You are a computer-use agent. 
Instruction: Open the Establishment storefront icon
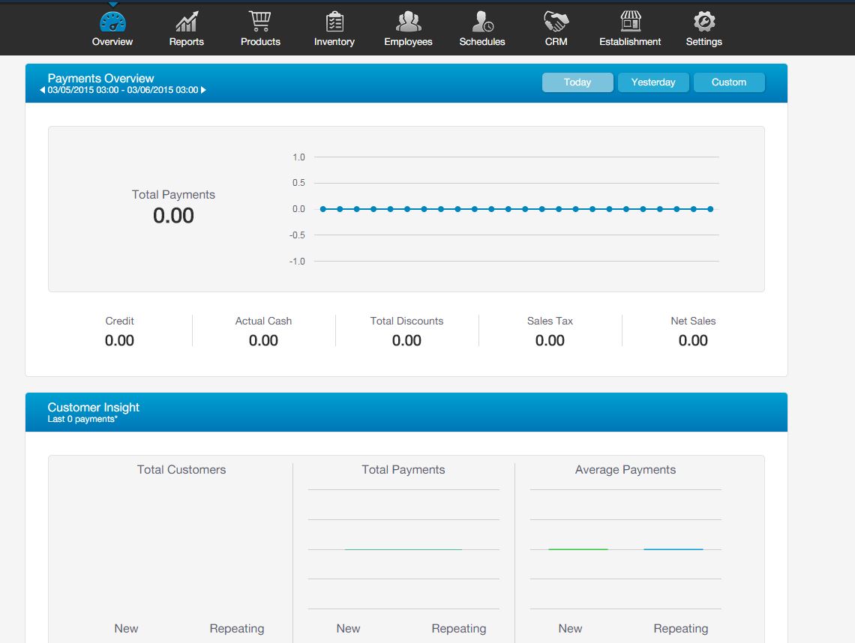[630, 22]
